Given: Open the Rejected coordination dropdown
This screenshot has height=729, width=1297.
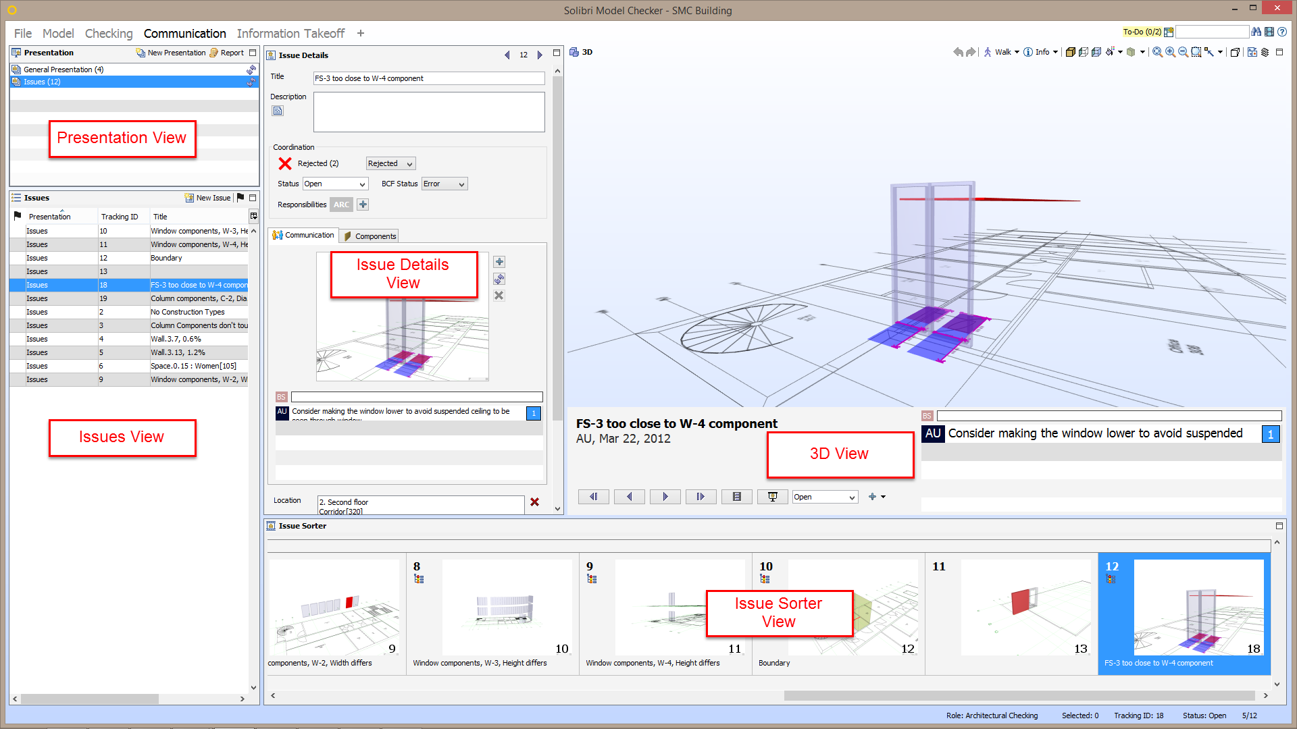Looking at the screenshot, I should pos(390,163).
